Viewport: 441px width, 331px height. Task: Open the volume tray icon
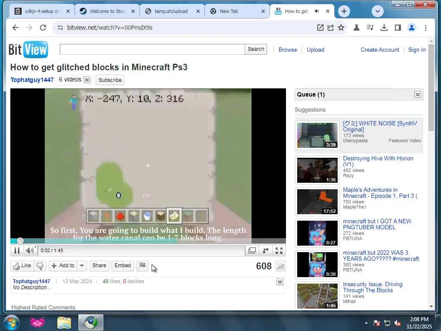point(398,323)
